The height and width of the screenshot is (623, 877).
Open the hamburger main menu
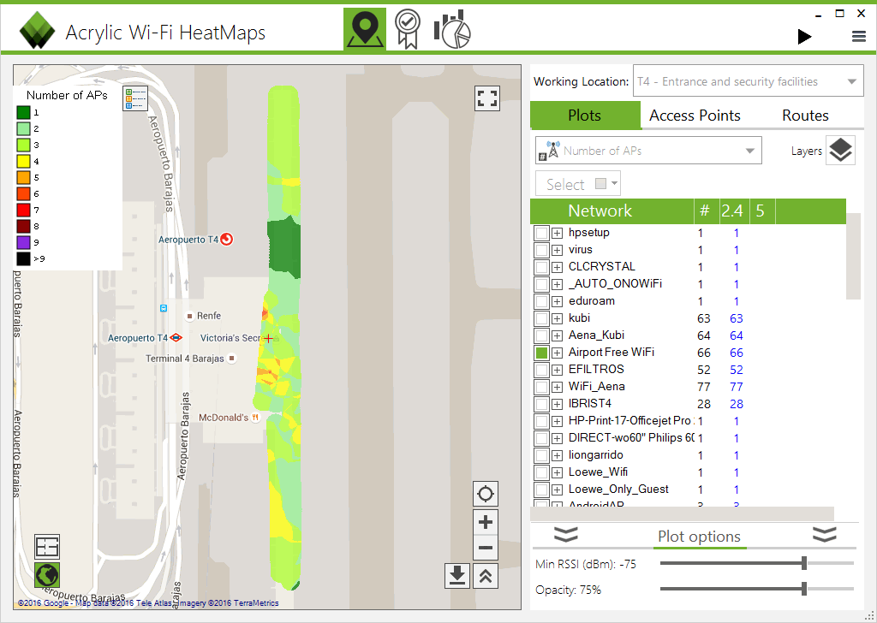[858, 37]
